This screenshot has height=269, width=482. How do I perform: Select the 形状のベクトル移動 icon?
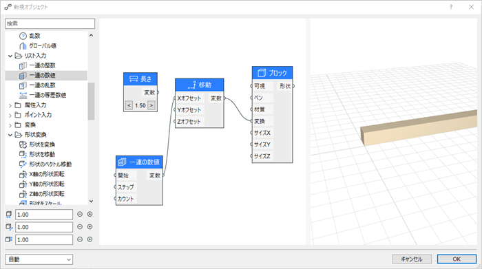tap(23, 164)
